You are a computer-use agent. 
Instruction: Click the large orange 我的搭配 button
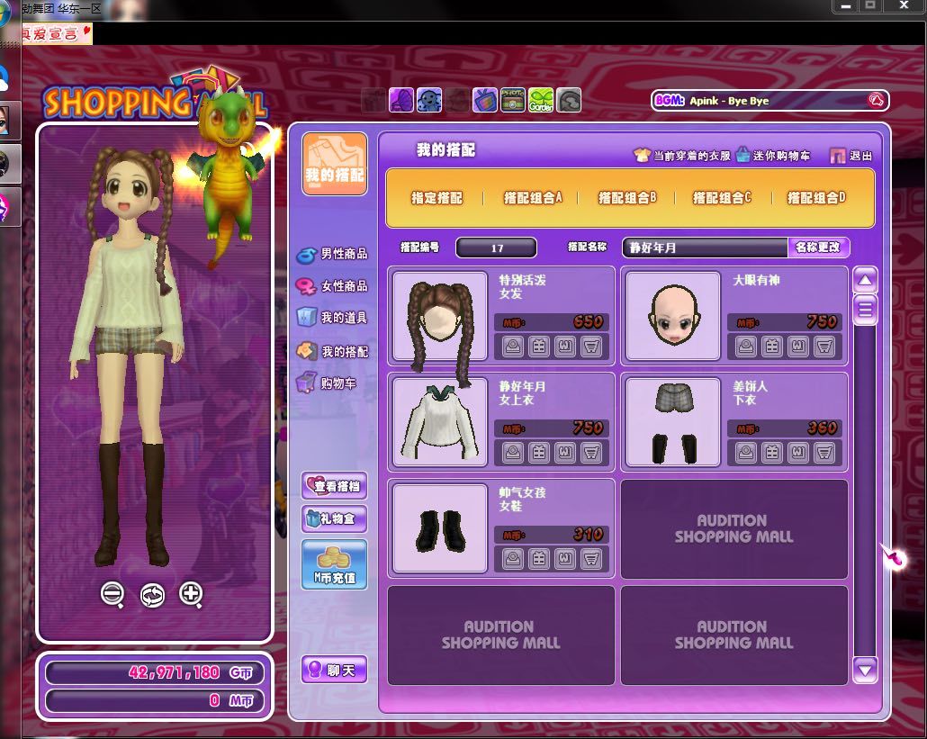point(335,164)
